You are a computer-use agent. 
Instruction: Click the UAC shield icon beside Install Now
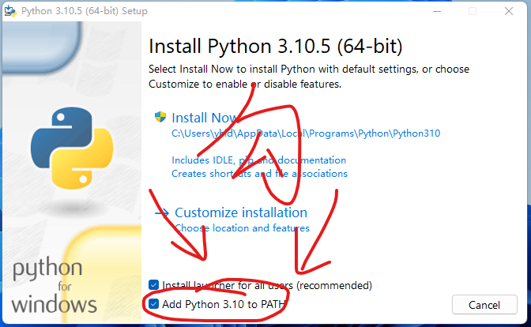(x=160, y=117)
